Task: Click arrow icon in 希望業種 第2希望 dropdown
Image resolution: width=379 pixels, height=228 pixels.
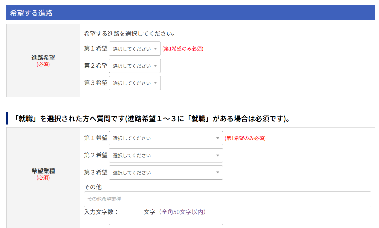Action: [x=218, y=156]
